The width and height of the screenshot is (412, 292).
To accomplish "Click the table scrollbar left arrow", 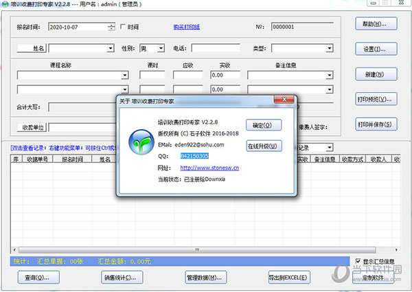I will (x=14, y=249).
